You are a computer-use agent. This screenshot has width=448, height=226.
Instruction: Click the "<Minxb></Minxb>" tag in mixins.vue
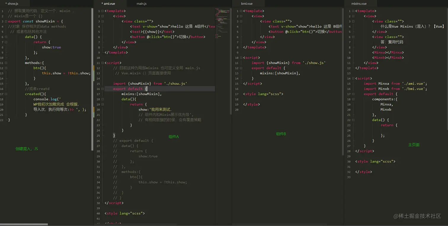click(388, 58)
